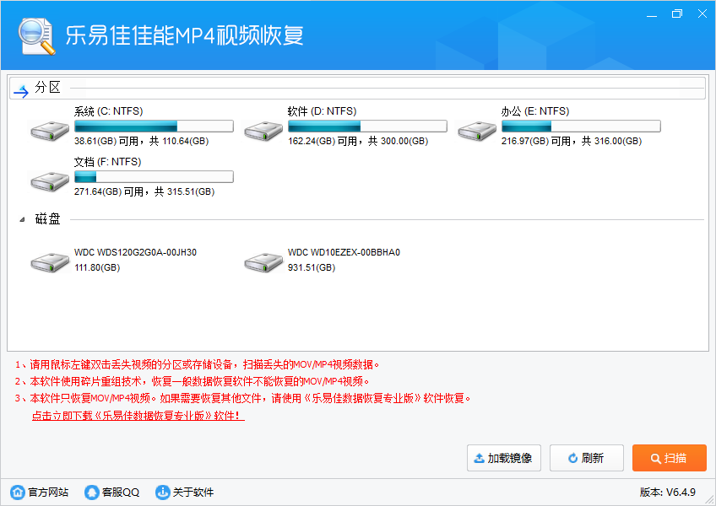Click the WDC WDS120G2G0A disk icon
This screenshot has width=716, height=506.
tap(49, 262)
